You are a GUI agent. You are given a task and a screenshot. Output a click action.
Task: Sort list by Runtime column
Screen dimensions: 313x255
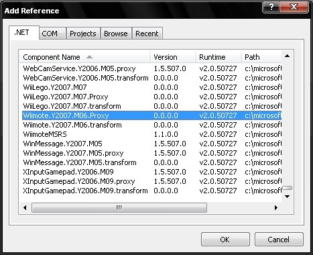(218, 57)
